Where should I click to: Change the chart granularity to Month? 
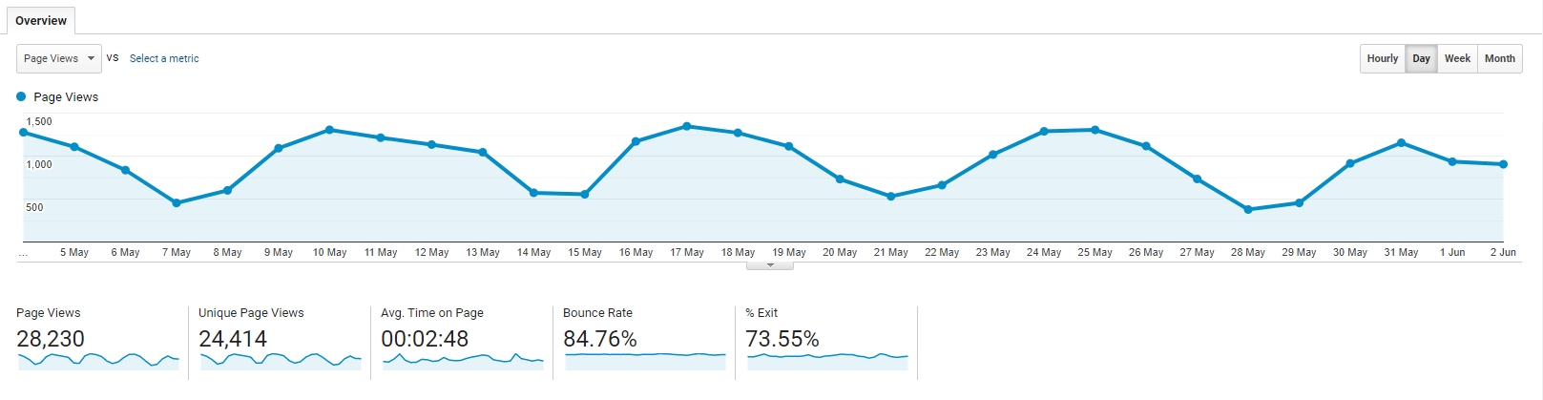click(1499, 58)
